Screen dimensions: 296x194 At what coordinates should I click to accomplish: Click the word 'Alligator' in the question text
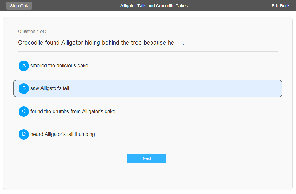pyautogui.click(x=72, y=43)
